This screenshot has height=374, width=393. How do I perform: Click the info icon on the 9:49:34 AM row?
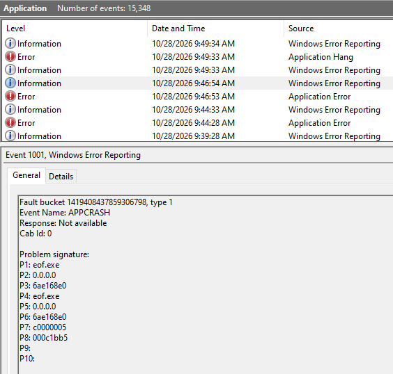[10, 44]
